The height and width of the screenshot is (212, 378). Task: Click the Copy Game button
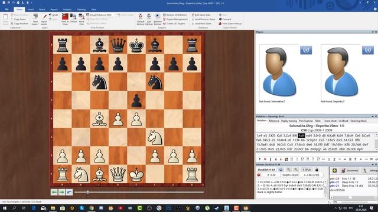(x=18, y=19)
